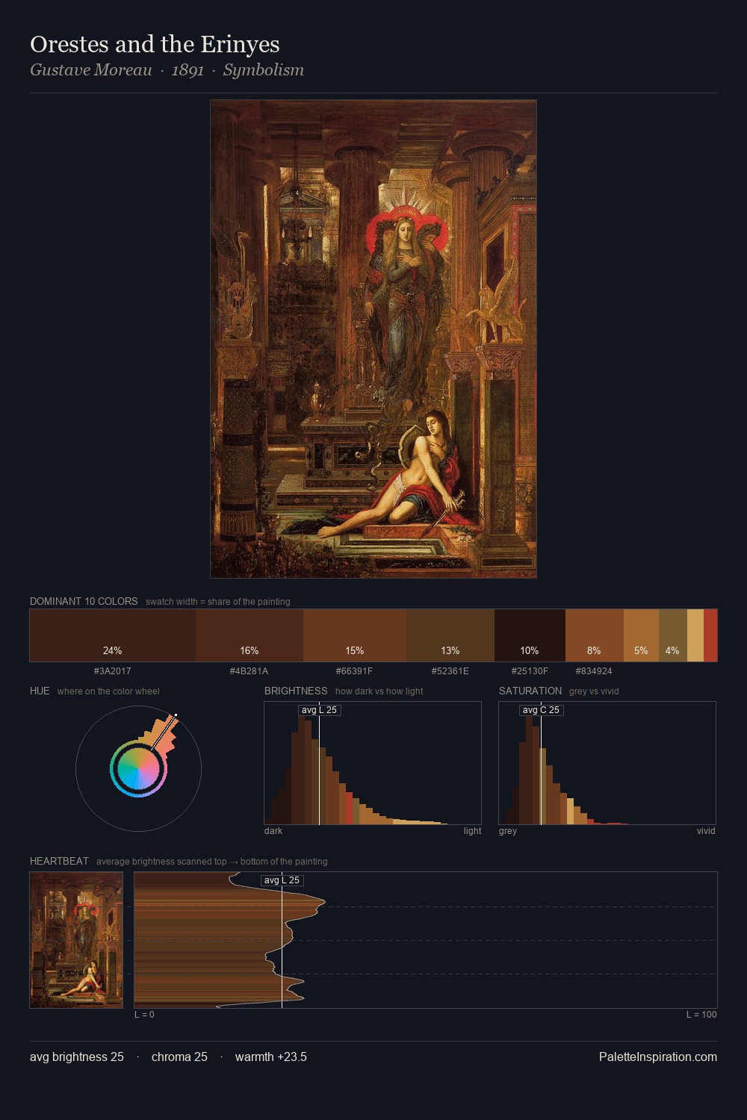
Task: Click the hex code #52361E
Action: tap(450, 671)
